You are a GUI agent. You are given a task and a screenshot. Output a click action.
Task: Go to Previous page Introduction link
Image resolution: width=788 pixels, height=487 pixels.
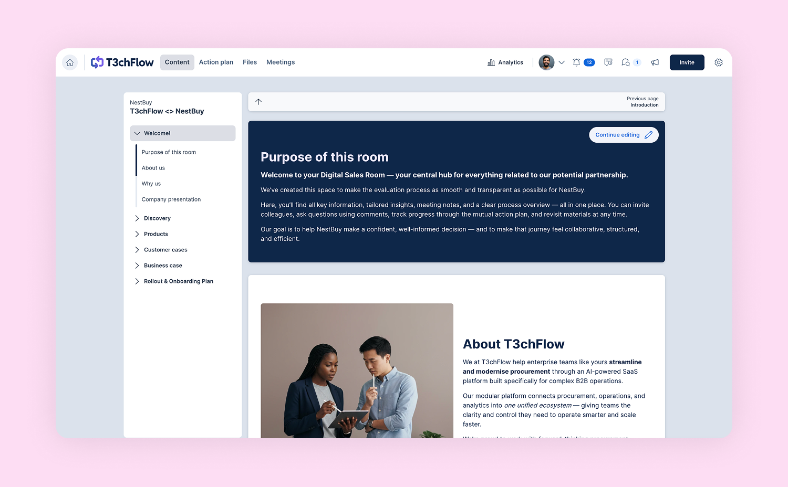642,102
